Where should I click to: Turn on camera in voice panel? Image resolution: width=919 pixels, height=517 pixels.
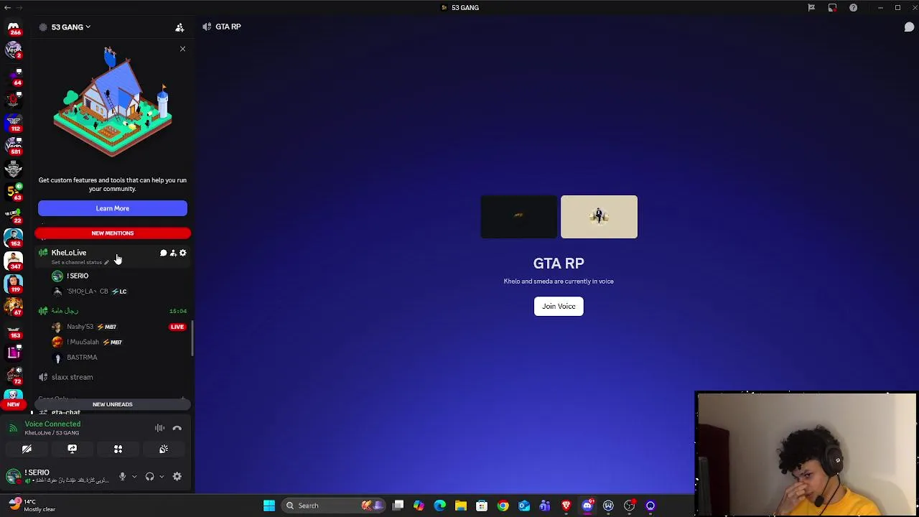[27, 449]
